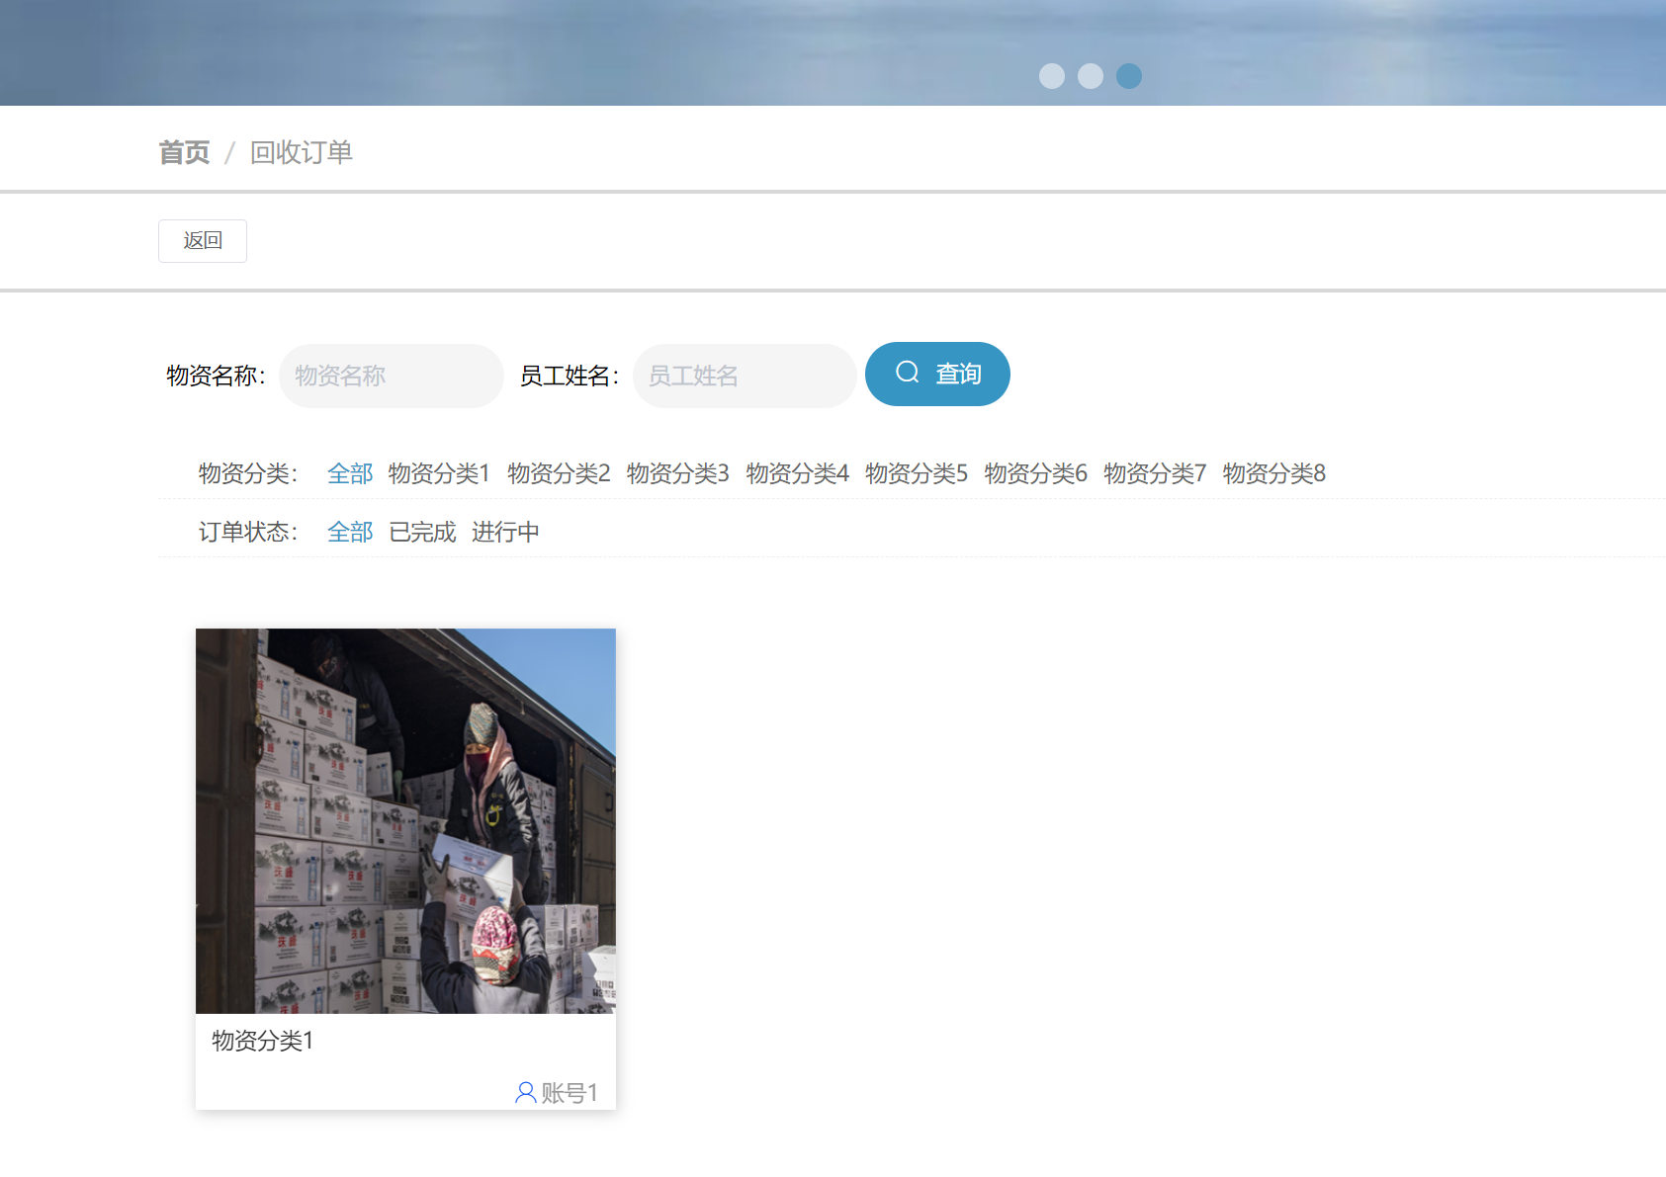Click the 返回 button

(202, 240)
